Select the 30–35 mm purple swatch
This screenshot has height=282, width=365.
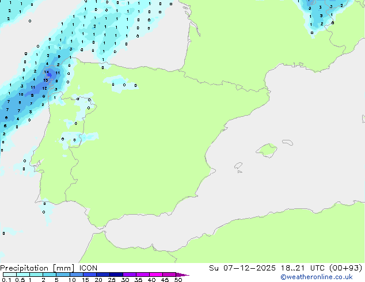click(x=130, y=275)
